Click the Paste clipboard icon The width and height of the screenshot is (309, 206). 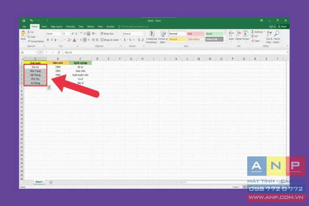click(23, 34)
